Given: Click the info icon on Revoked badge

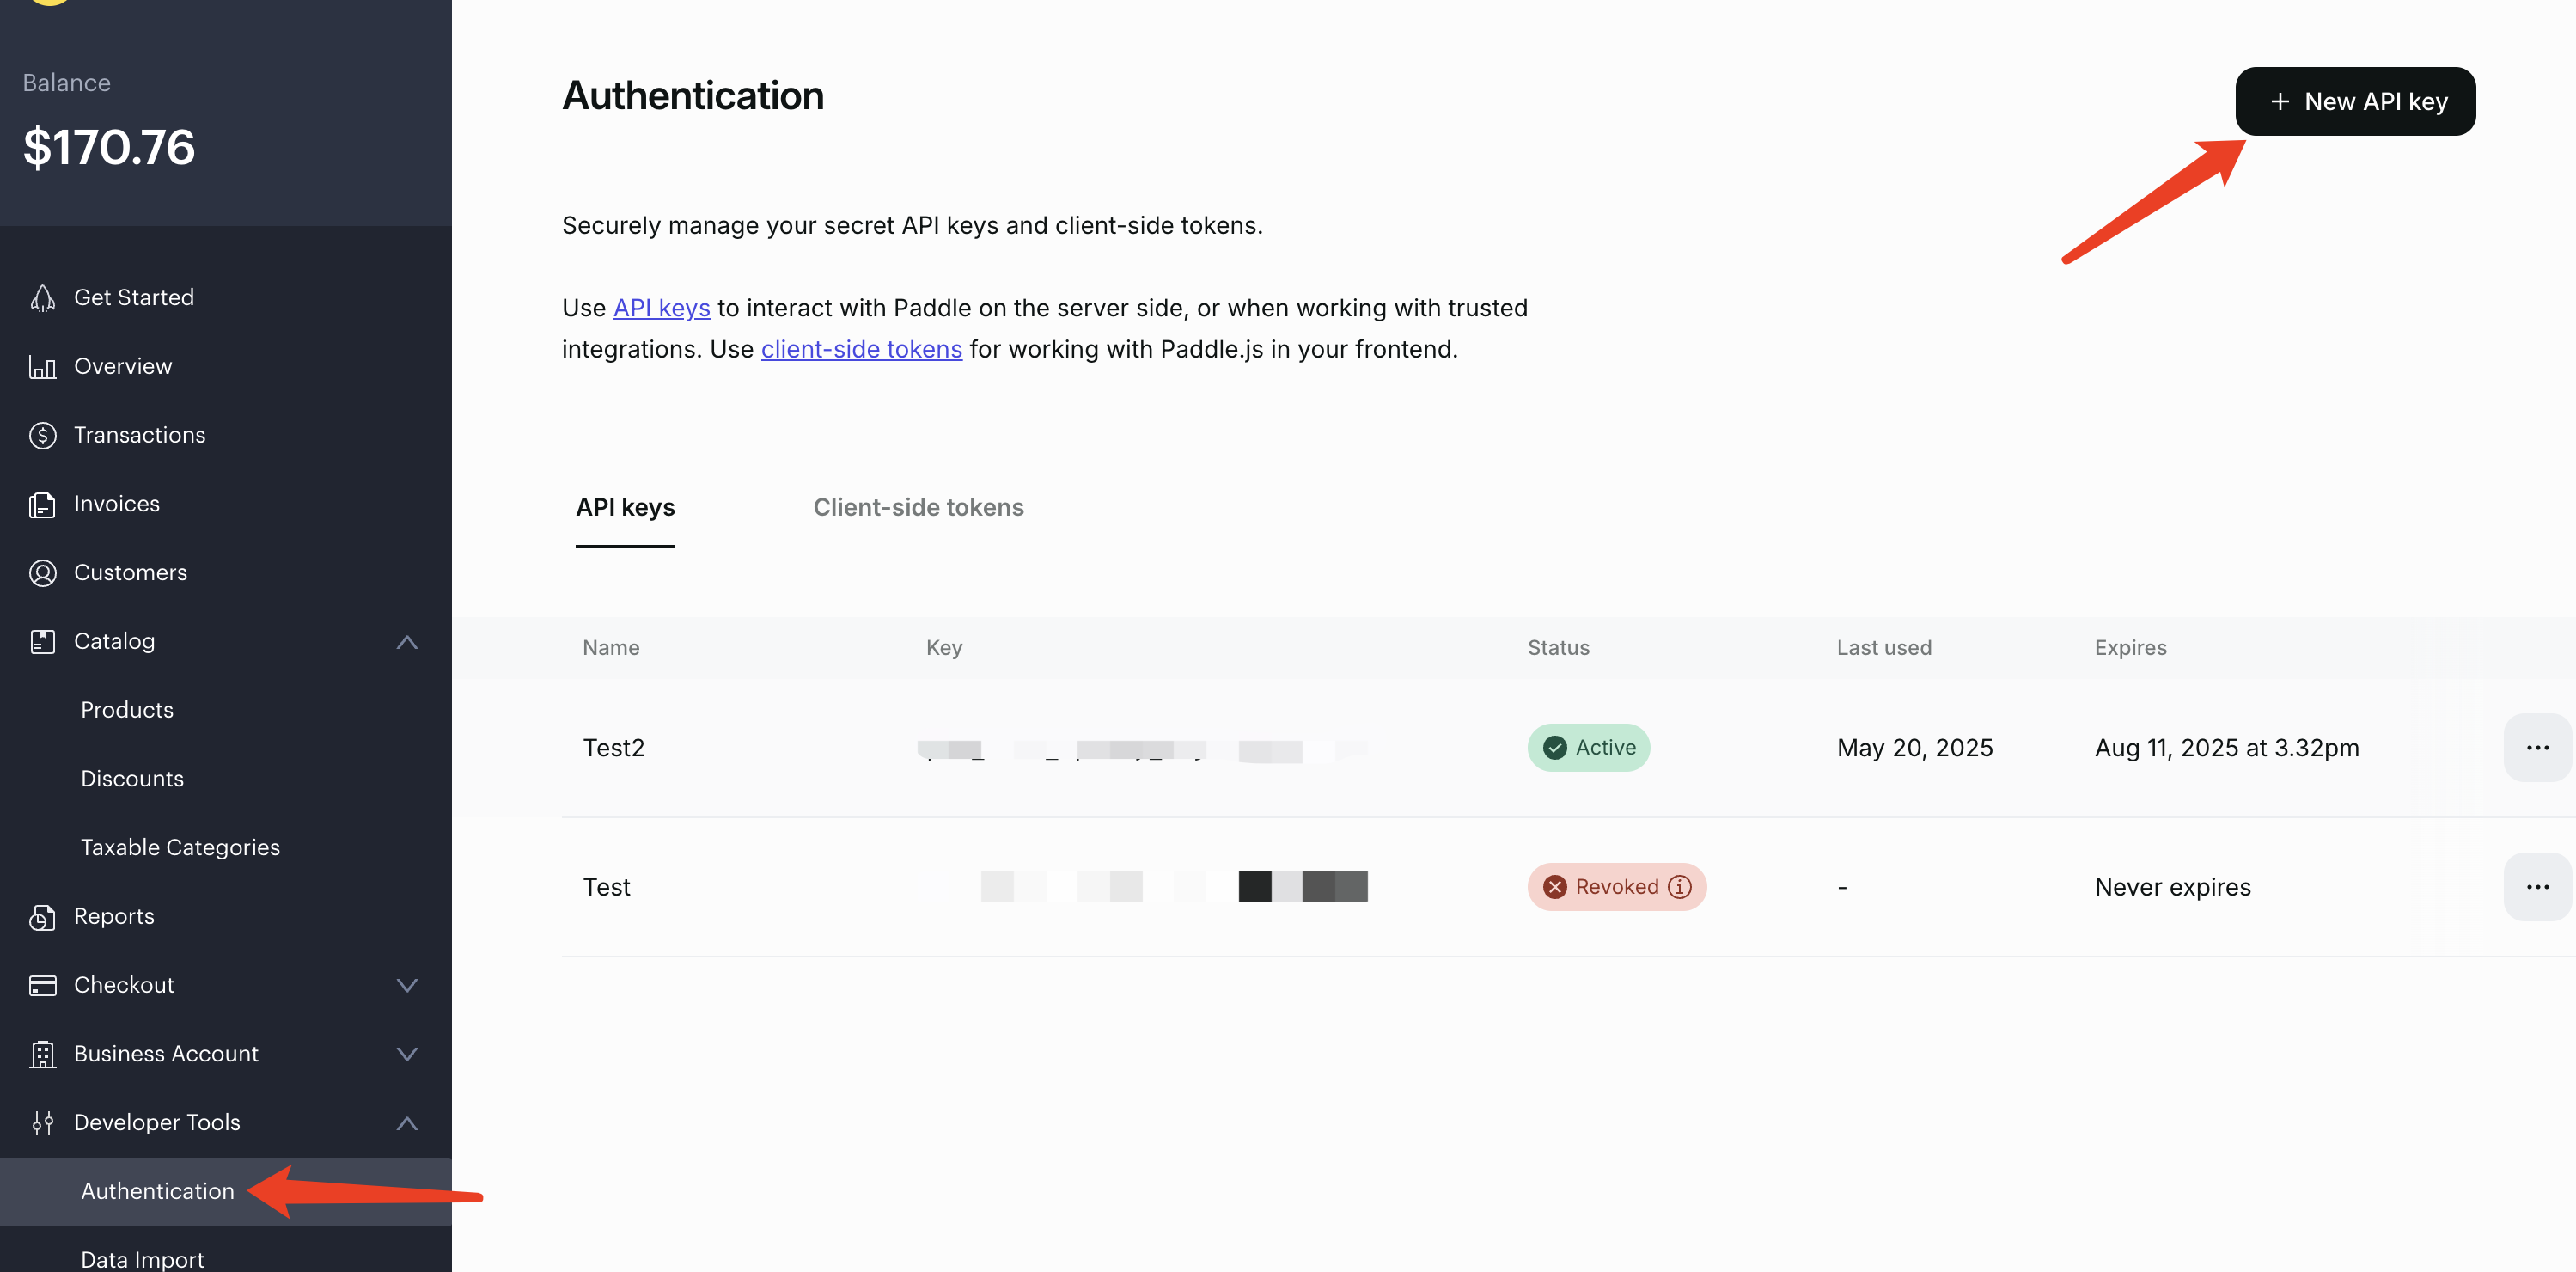Looking at the screenshot, I should coord(1680,887).
